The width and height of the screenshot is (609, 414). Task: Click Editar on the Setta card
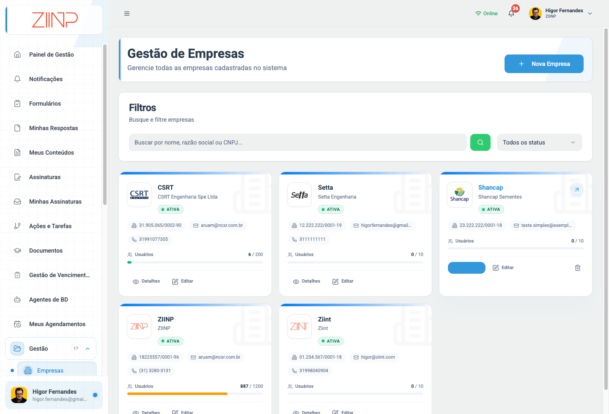pyautogui.click(x=343, y=281)
